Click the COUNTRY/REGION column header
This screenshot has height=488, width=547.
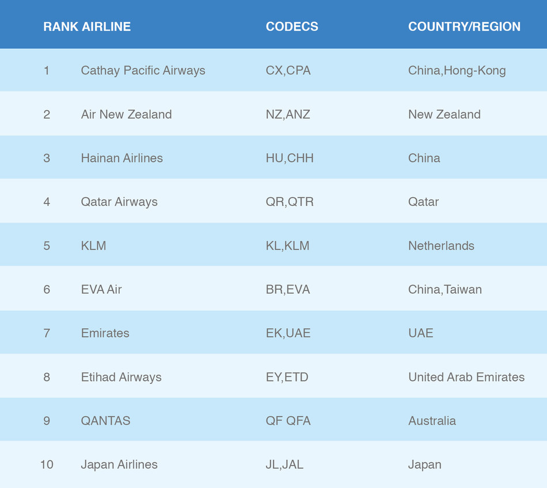pyautogui.click(x=464, y=26)
